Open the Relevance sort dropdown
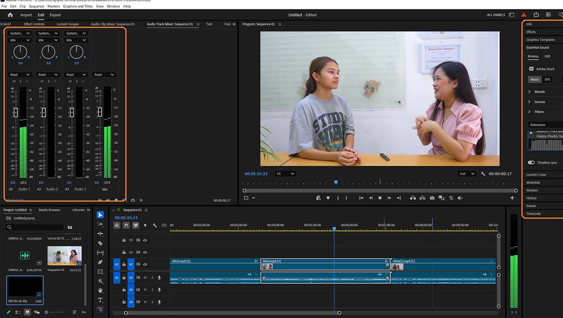Screen dimensions: 563x318 click(x=545, y=125)
